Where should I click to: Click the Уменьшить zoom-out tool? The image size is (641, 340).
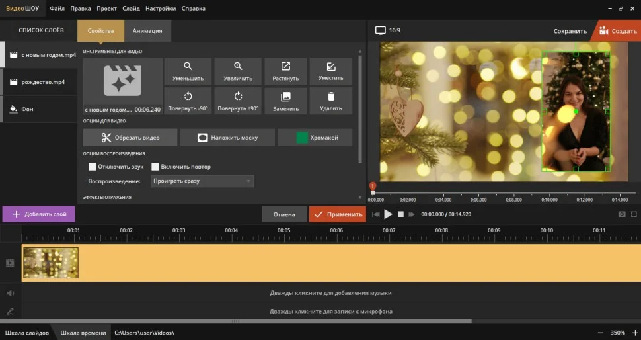click(188, 71)
